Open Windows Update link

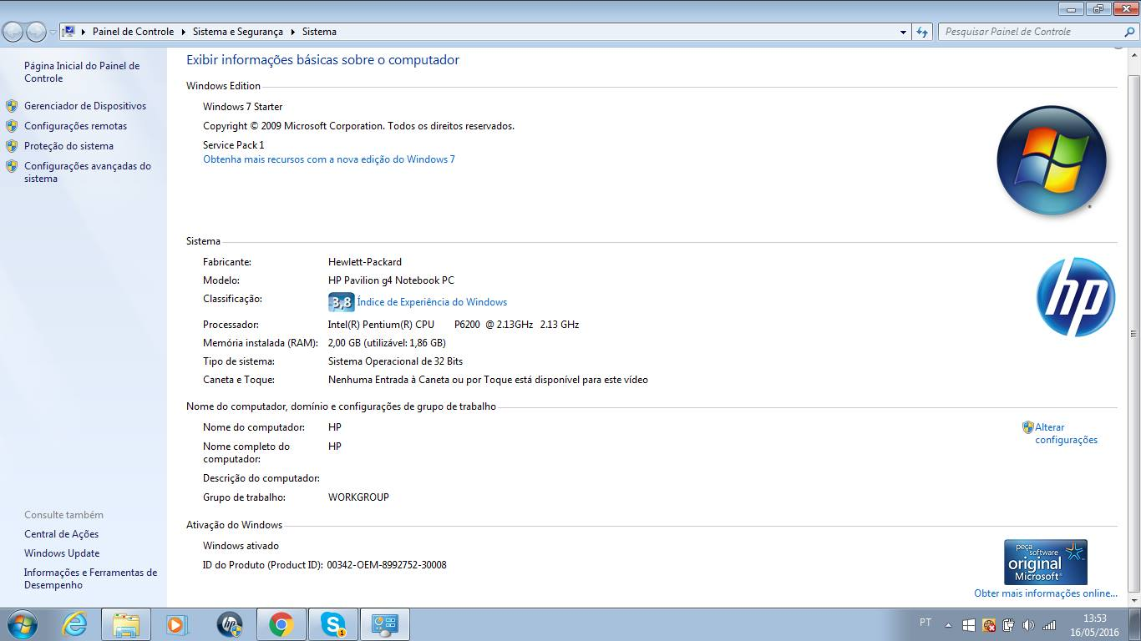pos(62,553)
